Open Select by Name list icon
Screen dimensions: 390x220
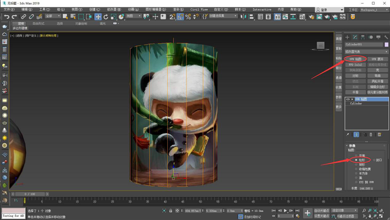click(x=73, y=16)
